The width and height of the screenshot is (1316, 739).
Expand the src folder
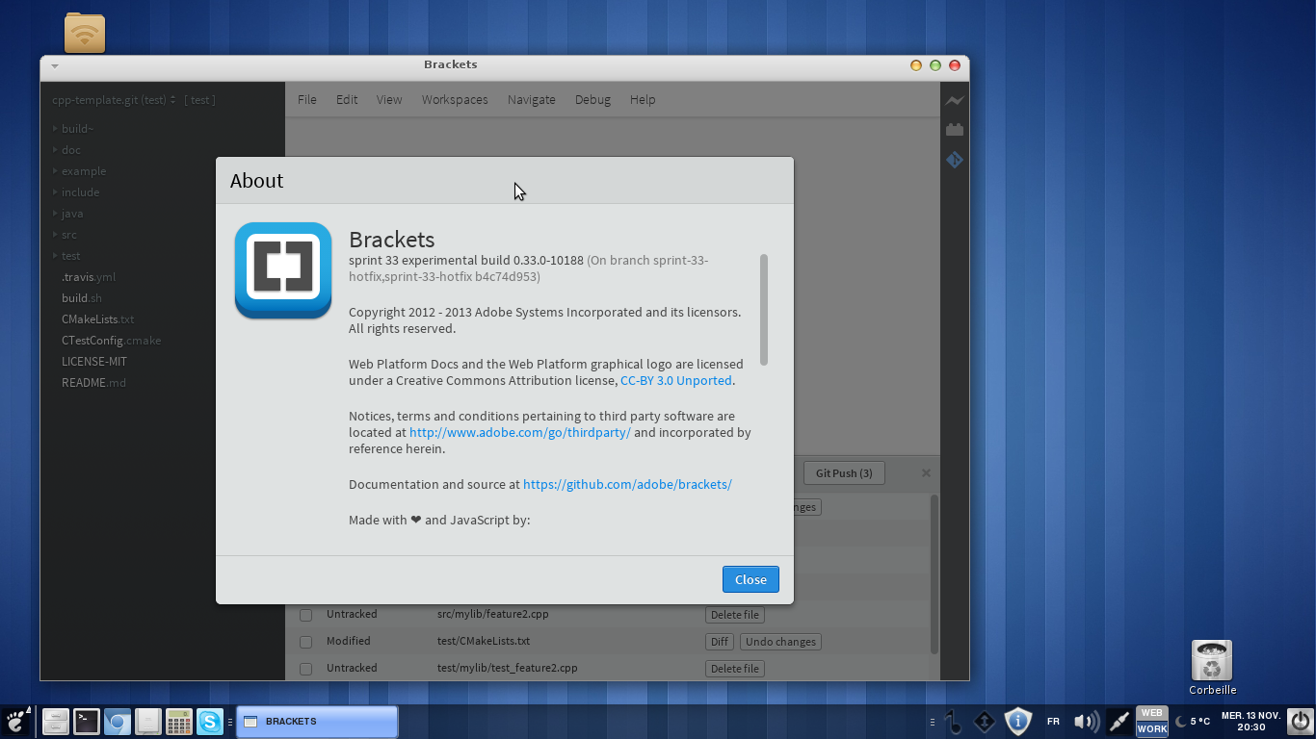pos(55,234)
